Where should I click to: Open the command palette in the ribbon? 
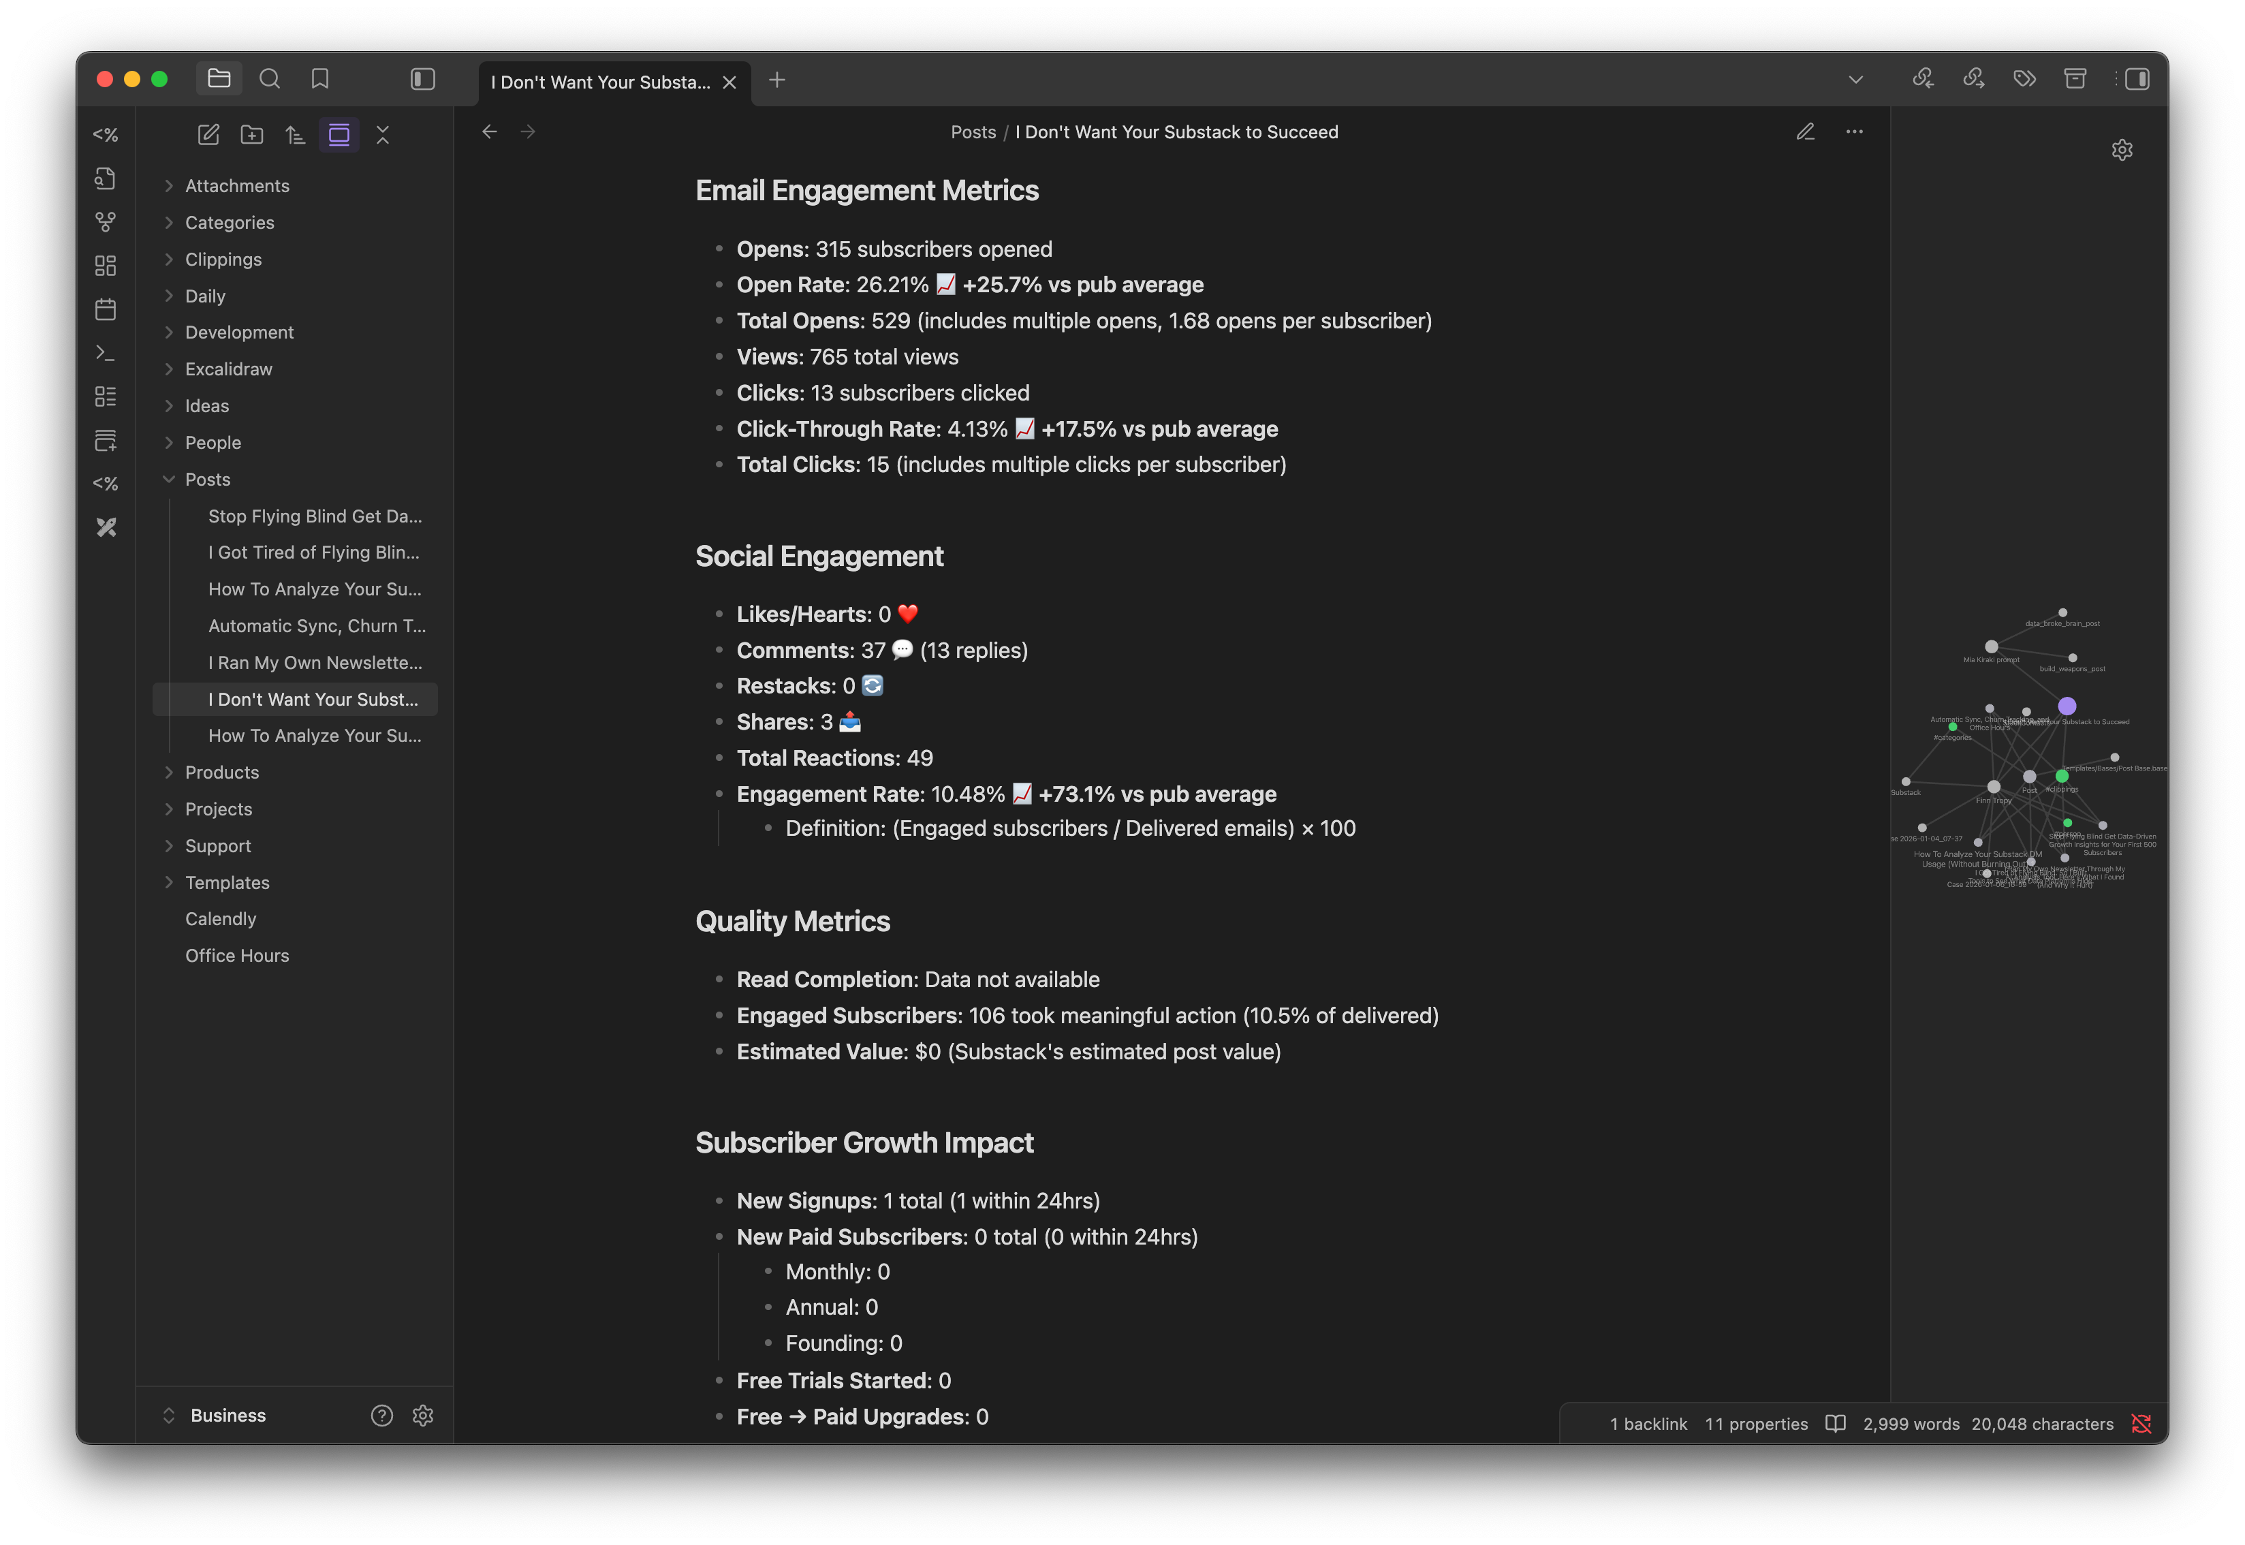(x=106, y=354)
